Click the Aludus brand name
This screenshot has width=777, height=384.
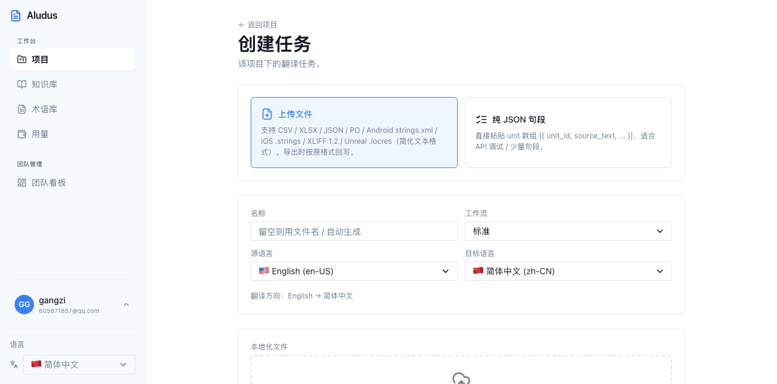coord(42,16)
